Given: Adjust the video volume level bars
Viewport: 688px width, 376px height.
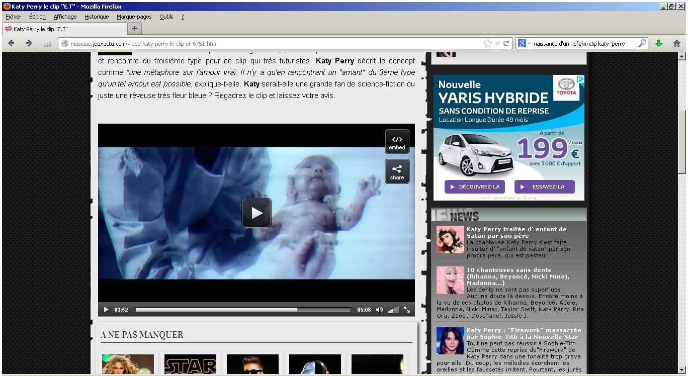Looking at the screenshot, I should (x=393, y=310).
